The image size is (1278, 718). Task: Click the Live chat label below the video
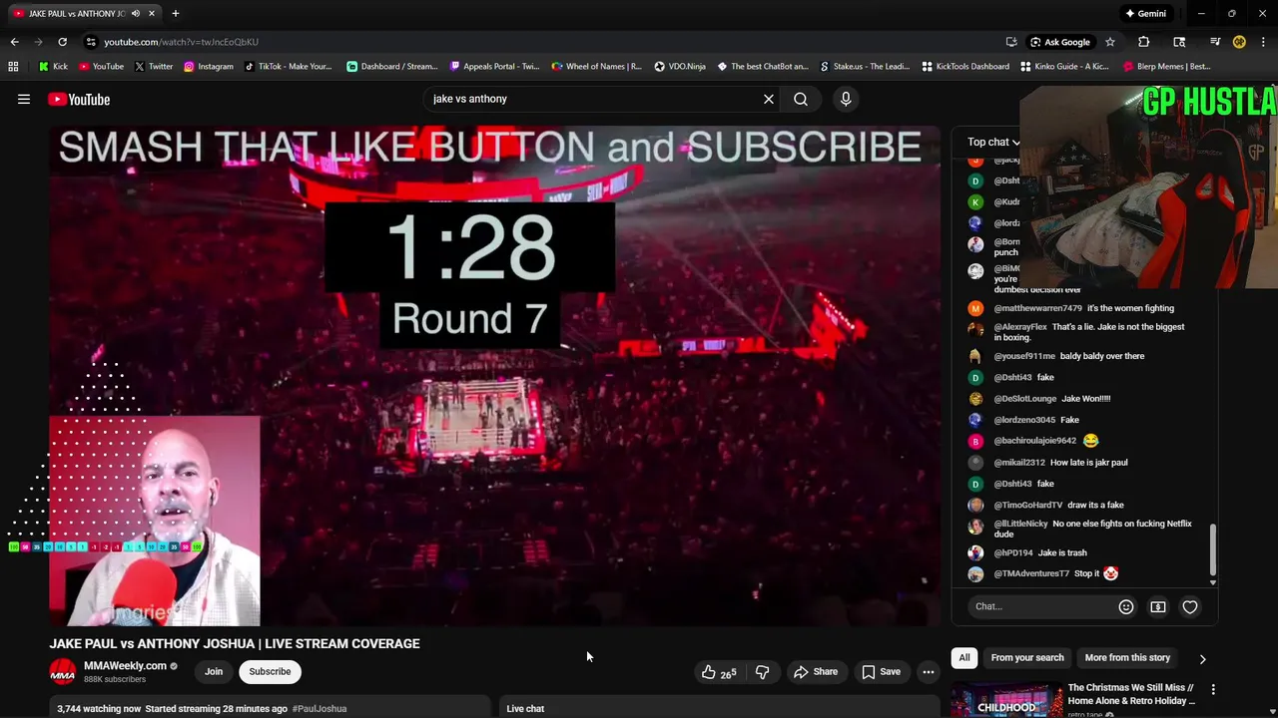click(525, 709)
